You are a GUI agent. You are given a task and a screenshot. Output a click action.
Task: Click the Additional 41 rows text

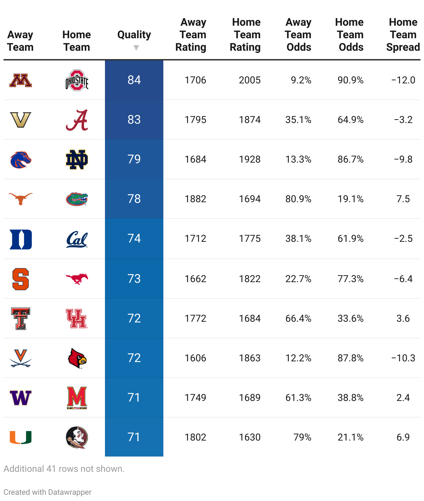[x=64, y=469]
